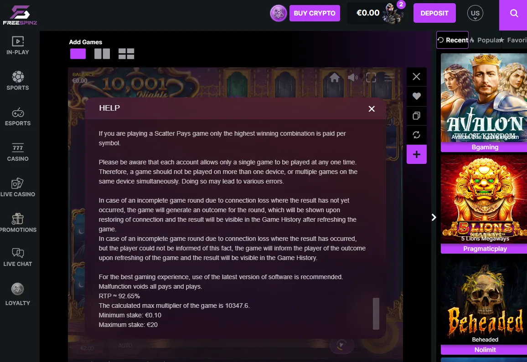The width and height of the screenshot is (527, 362).
Task: Switch to the Popular tab
Action: pyautogui.click(x=485, y=40)
